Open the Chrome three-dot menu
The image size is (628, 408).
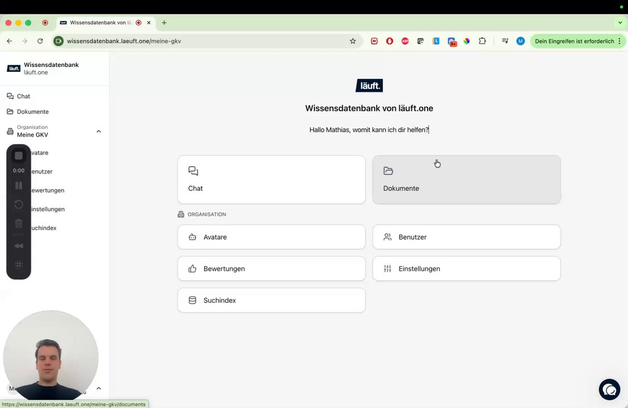[x=619, y=41]
